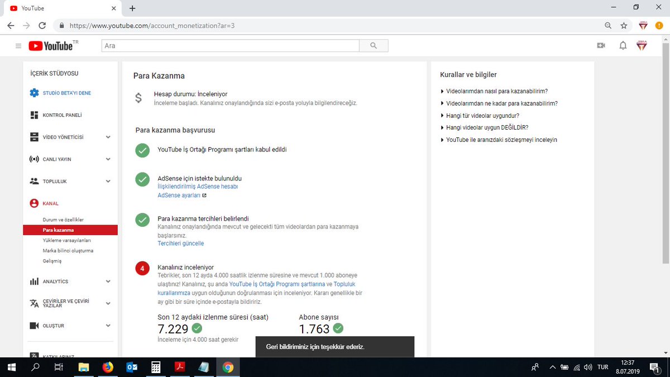Click the Topluluk people icon

(34, 181)
